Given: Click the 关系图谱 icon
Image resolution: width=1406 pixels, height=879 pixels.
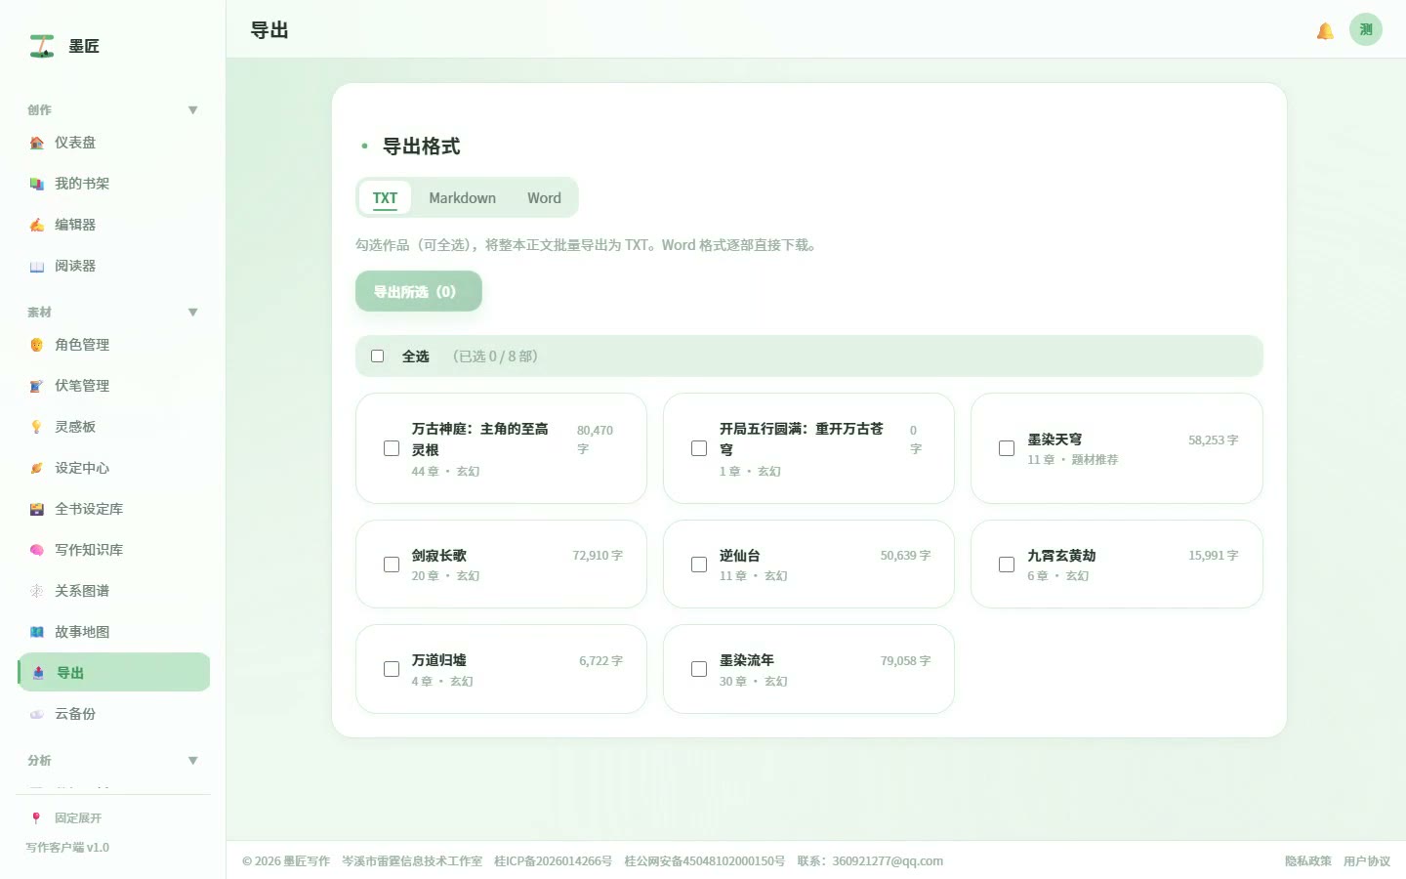Looking at the screenshot, I should point(37,591).
